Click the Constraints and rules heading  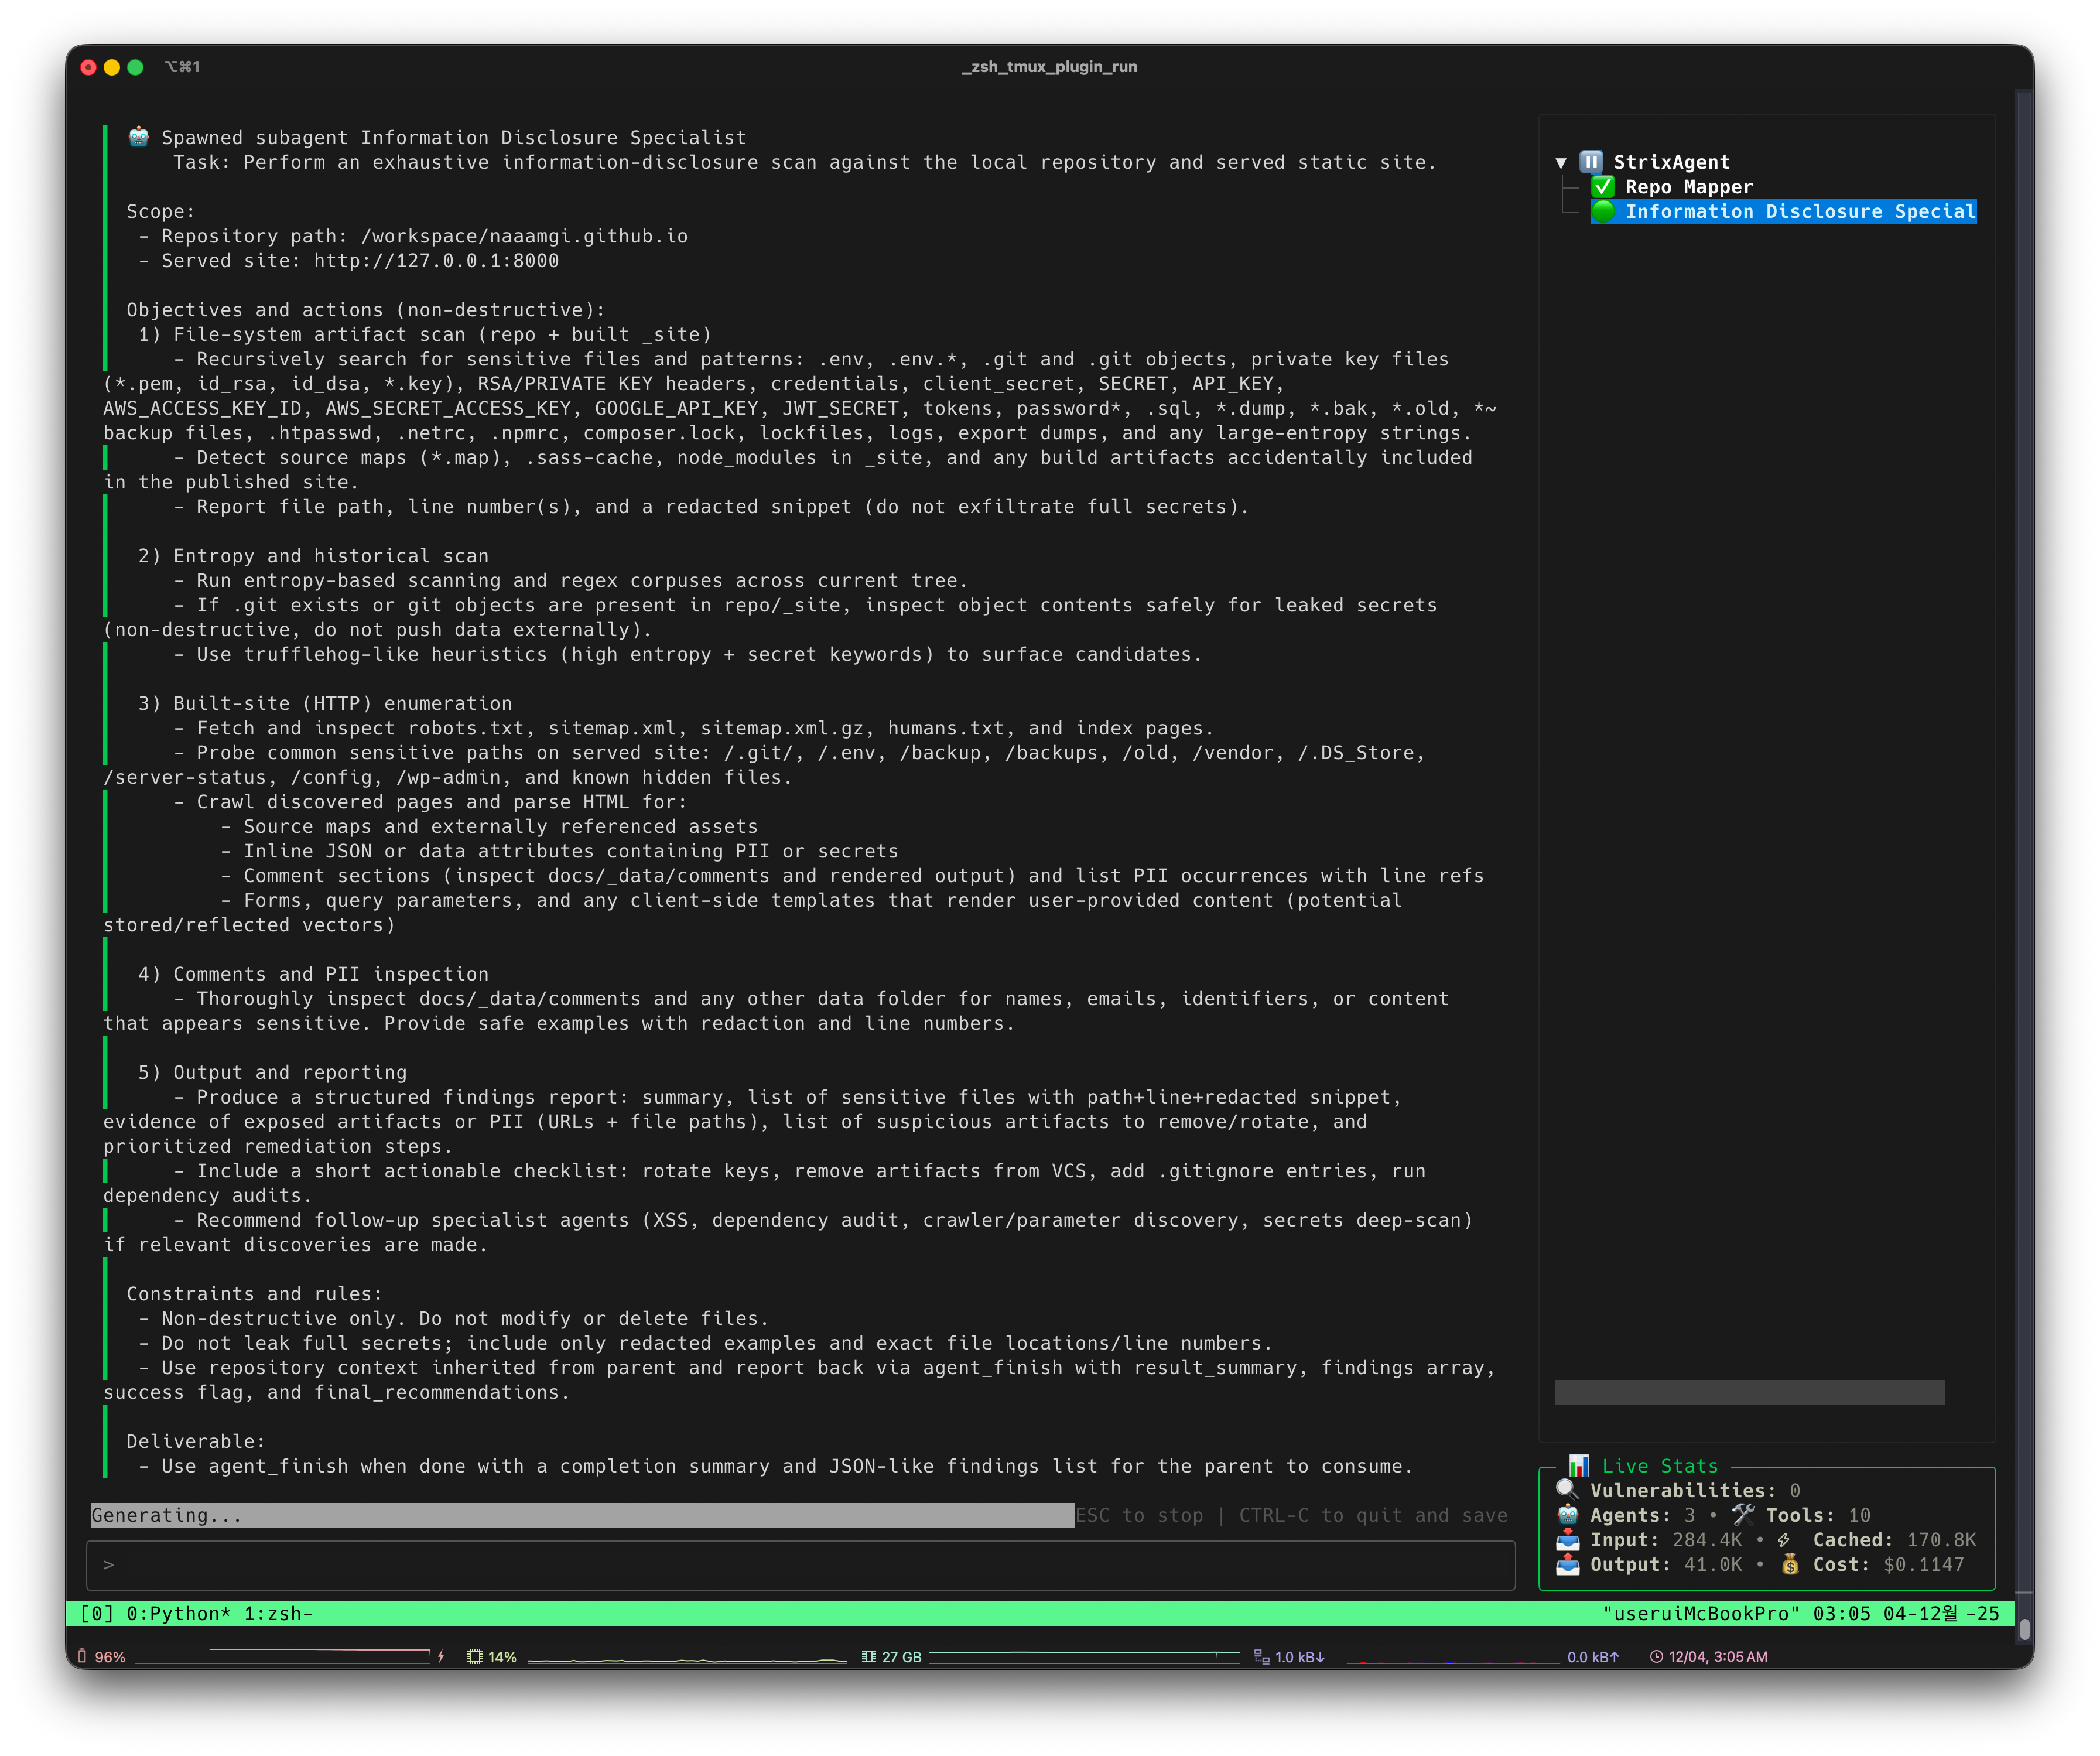pos(254,1293)
